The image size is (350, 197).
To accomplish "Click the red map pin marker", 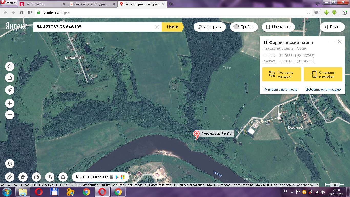I will point(197,135).
